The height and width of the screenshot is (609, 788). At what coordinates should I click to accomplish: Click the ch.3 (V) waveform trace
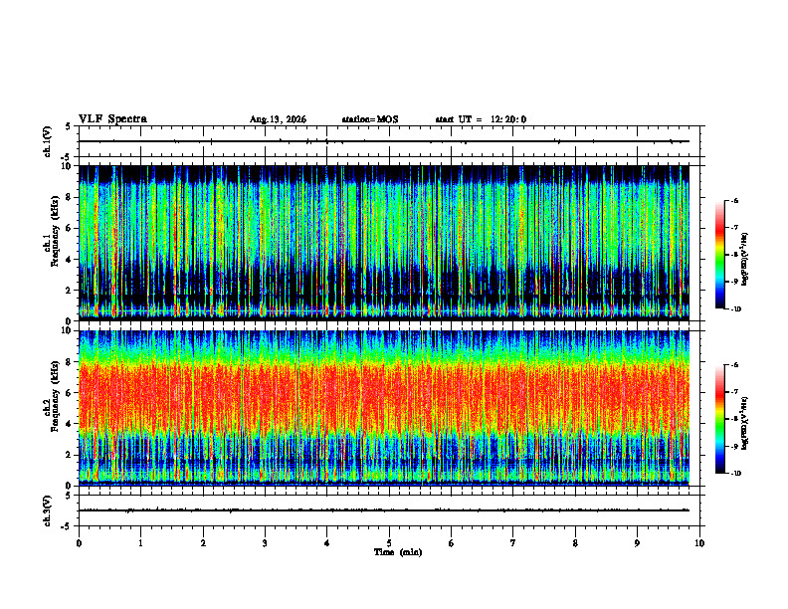tap(384, 510)
